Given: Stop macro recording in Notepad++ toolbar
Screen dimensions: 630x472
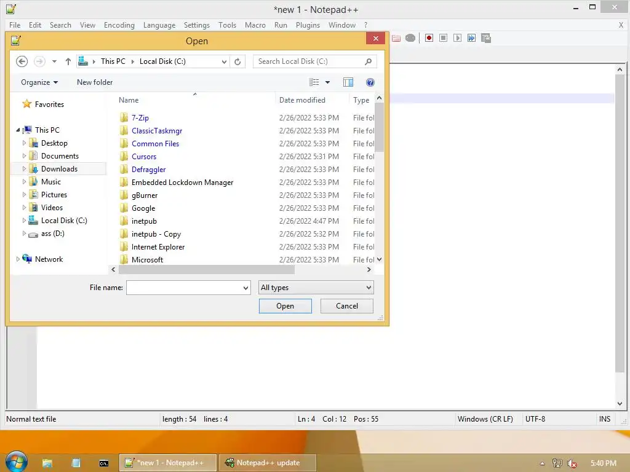Looking at the screenshot, I should [x=443, y=38].
